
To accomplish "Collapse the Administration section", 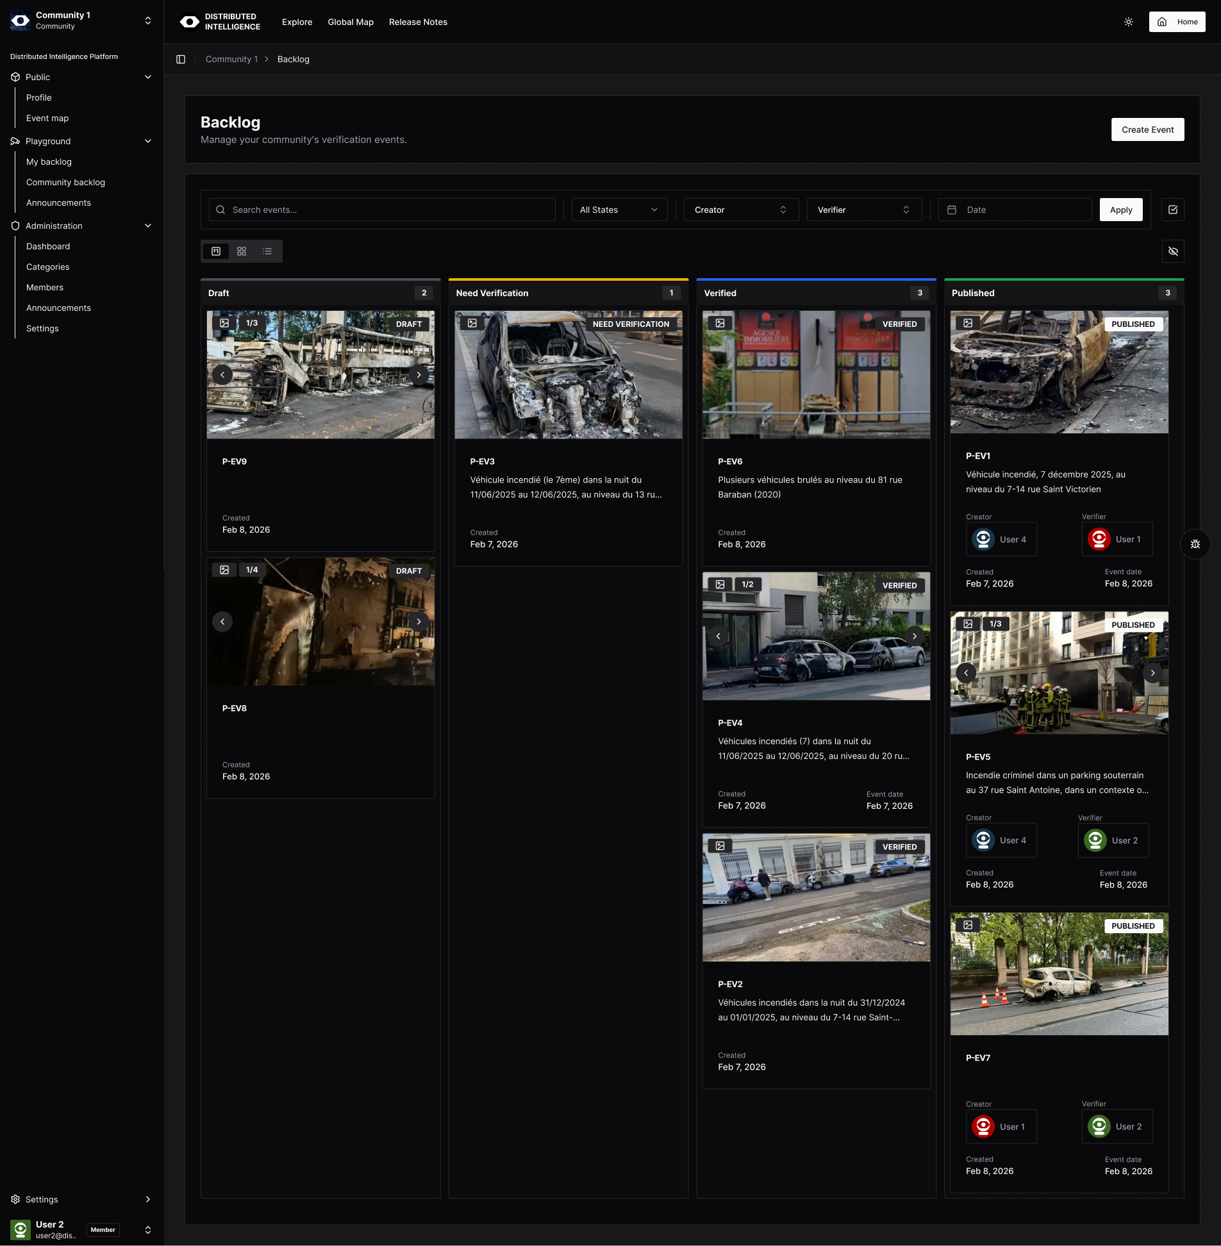I will pos(148,225).
